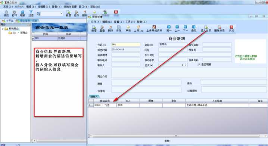Click the 名称 column header in main list

[x=69, y=34]
